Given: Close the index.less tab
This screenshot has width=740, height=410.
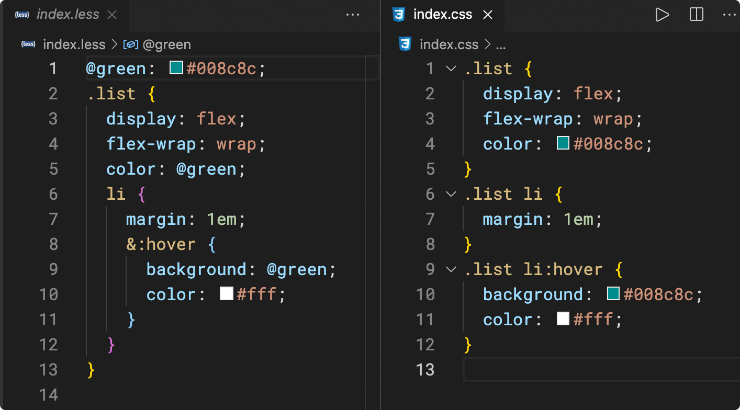Looking at the screenshot, I should click(x=111, y=15).
